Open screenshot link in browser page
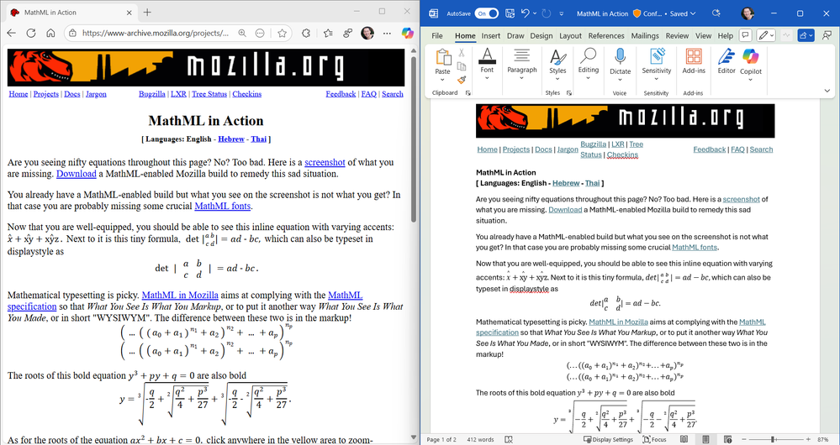This screenshot has width=840, height=445. [325, 163]
